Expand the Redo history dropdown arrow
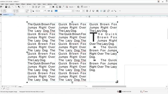This screenshot has width=168, height=94. (x=30, y=7)
